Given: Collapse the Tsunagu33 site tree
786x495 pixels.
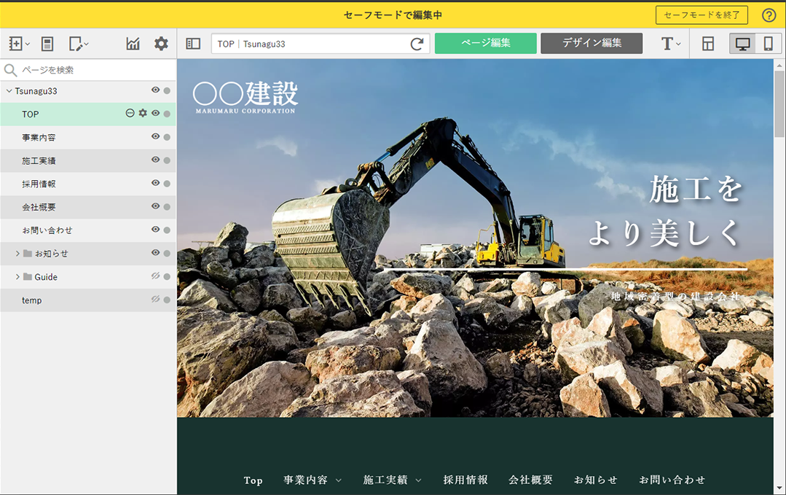Looking at the screenshot, I should point(9,91).
